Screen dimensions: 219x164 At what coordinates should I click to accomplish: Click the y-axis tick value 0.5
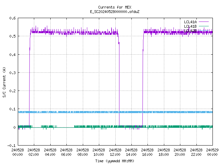(12, 36)
